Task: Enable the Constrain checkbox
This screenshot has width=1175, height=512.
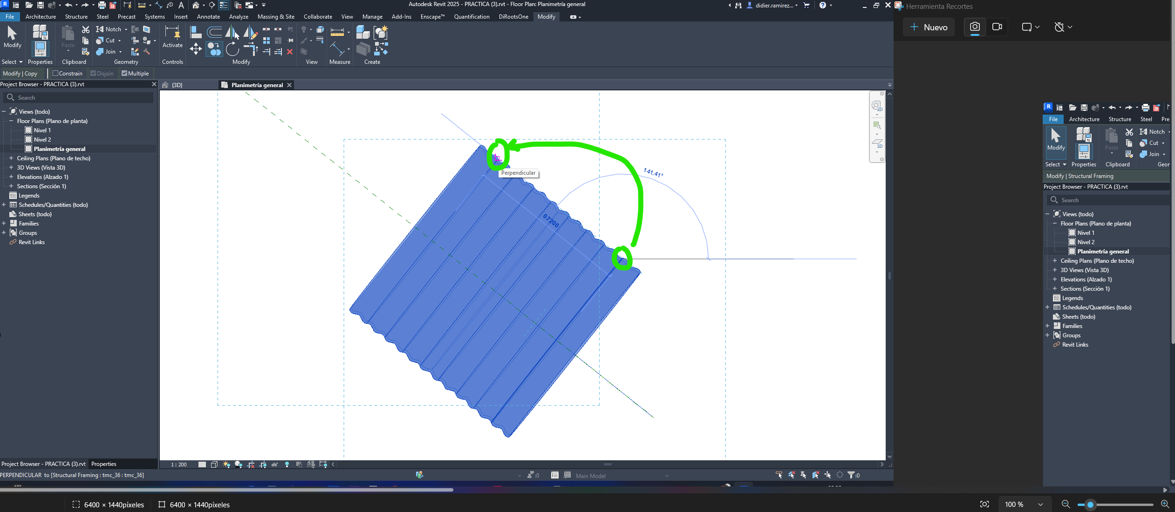Action: point(55,73)
